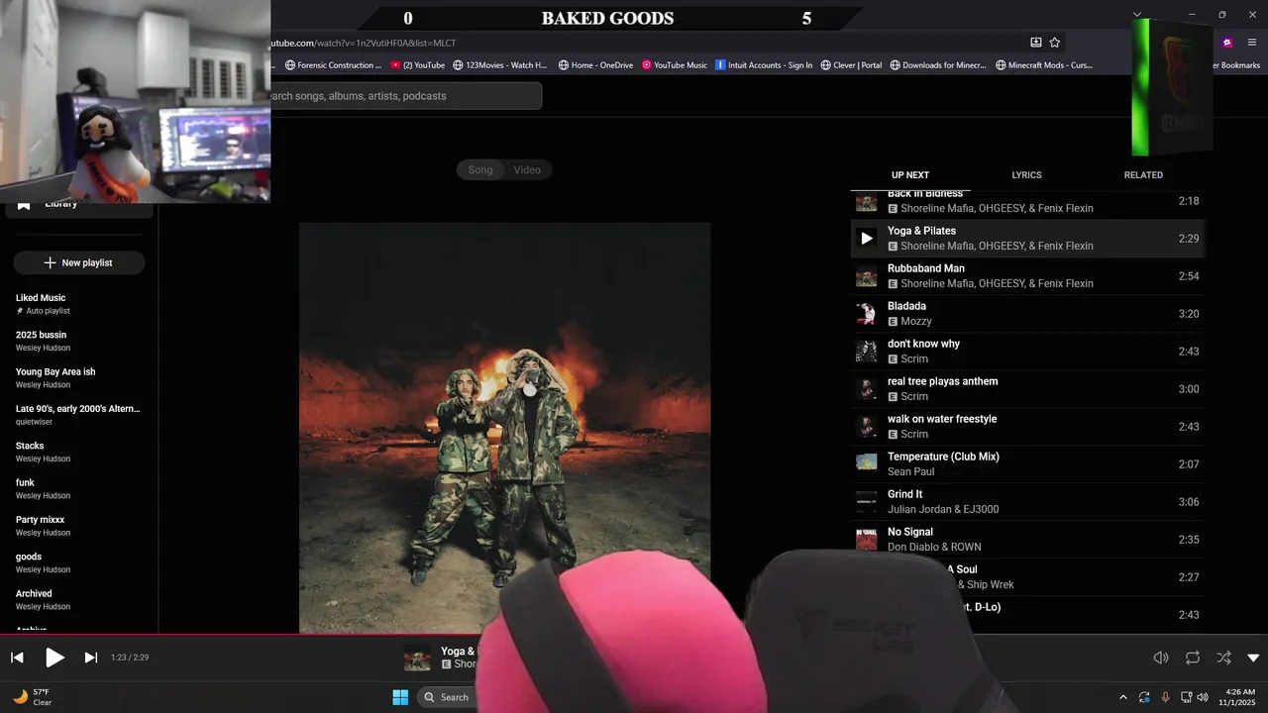This screenshot has width=1268, height=713.
Task: Open the weather widget showing 57°F
Action: [x=32, y=697]
